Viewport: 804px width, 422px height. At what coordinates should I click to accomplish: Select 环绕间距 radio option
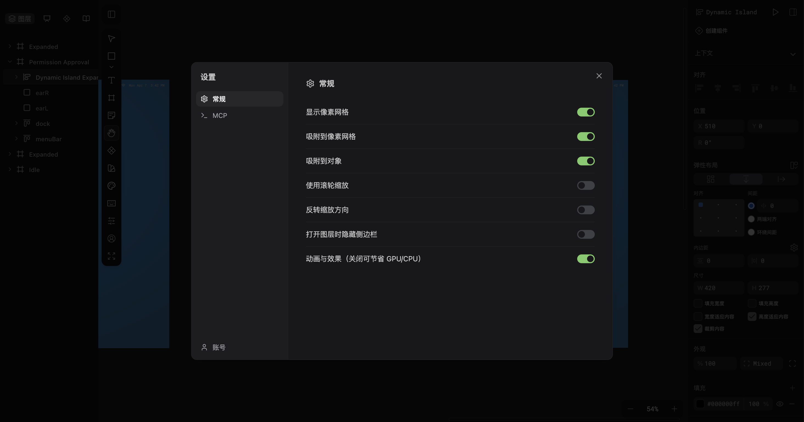point(751,232)
